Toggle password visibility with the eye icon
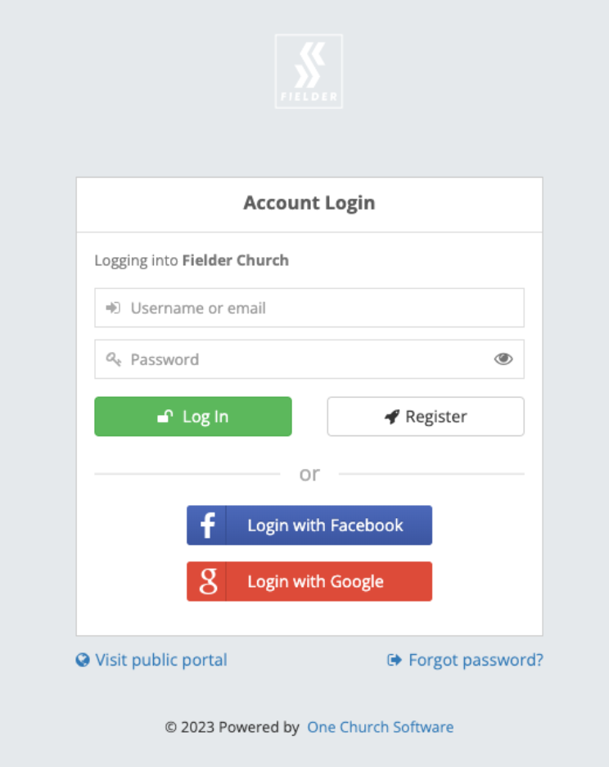The width and height of the screenshot is (609, 767). coord(503,359)
